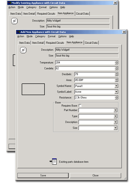Expand the Symbol Name dropdown
The image size is (129, 185).
point(116,86)
